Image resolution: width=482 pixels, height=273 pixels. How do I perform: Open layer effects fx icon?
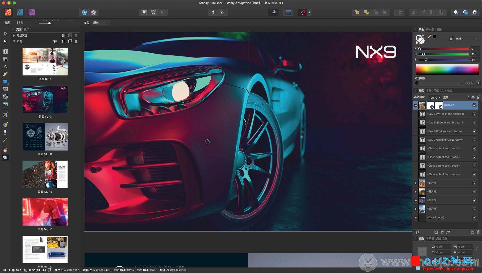[x=448, y=232]
